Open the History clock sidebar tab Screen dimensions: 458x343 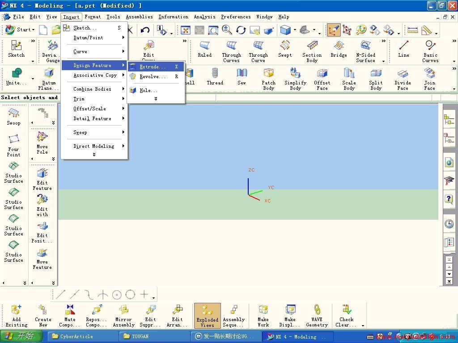449,224
